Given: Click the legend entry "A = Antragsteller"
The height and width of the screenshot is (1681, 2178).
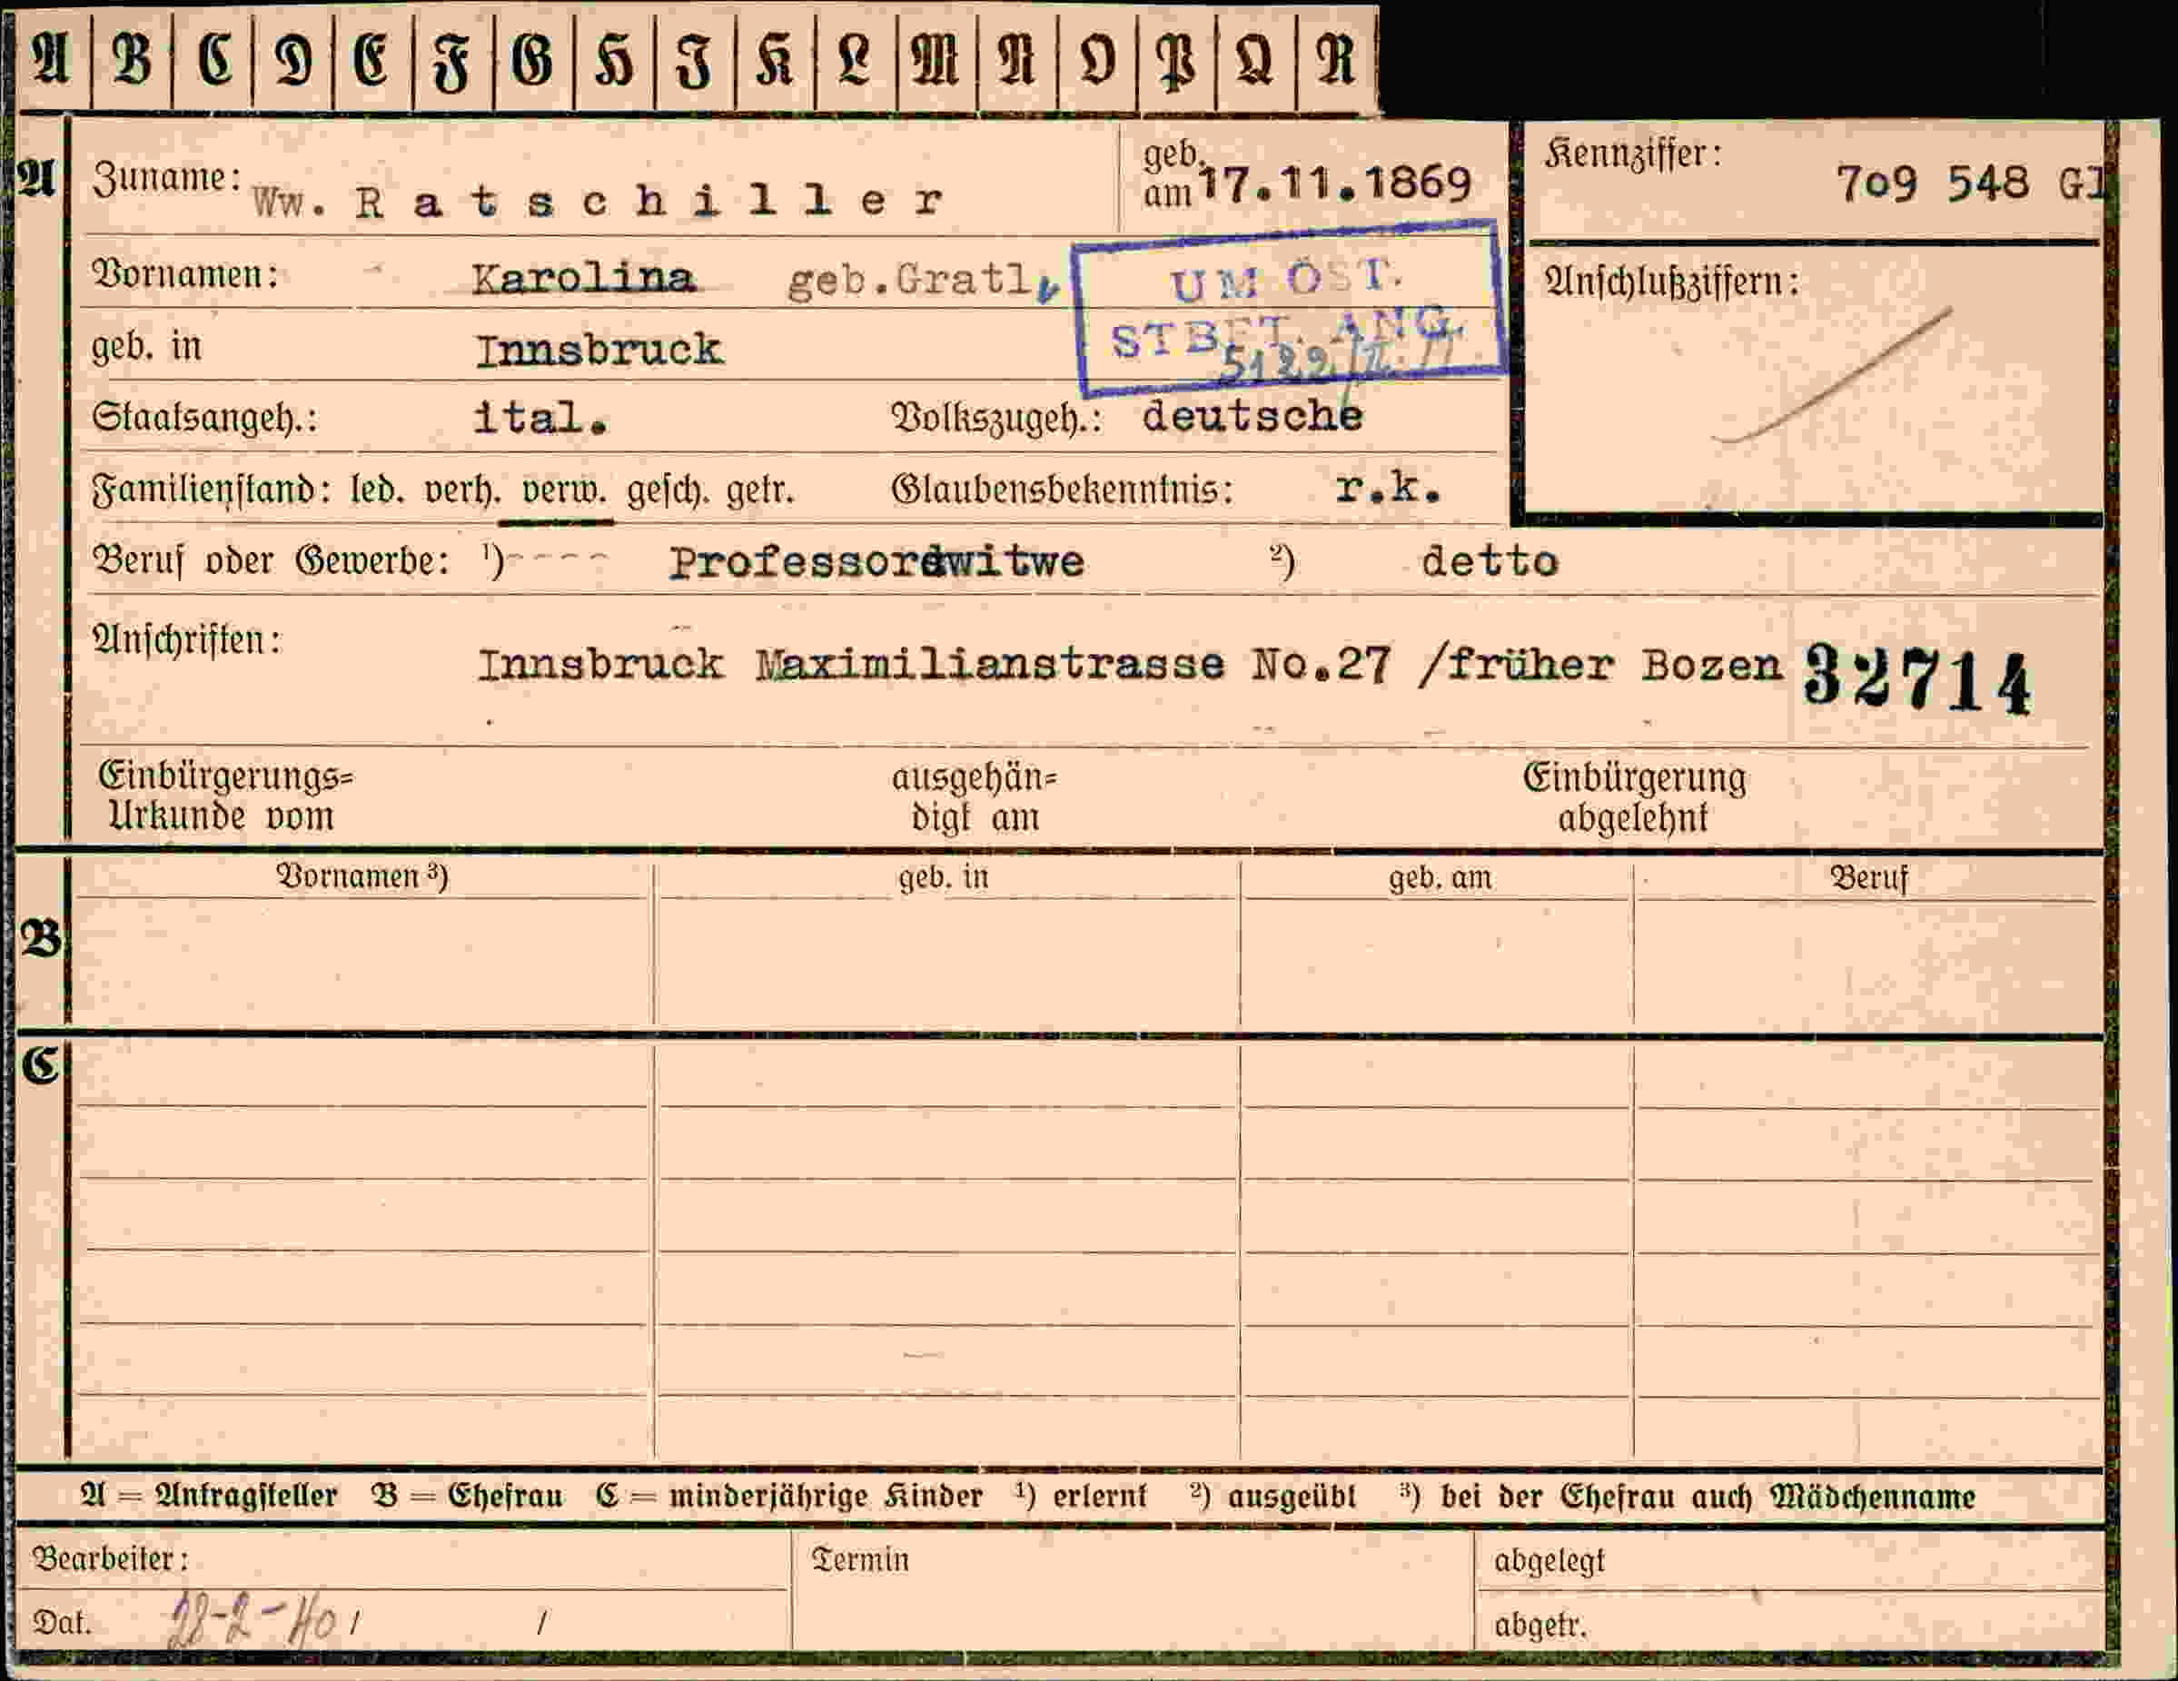Looking at the screenshot, I should 208,1497.
